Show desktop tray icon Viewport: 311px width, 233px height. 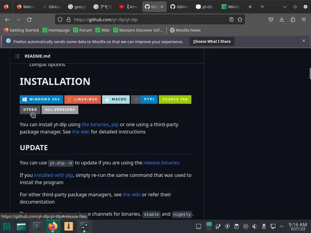click(199, 226)
